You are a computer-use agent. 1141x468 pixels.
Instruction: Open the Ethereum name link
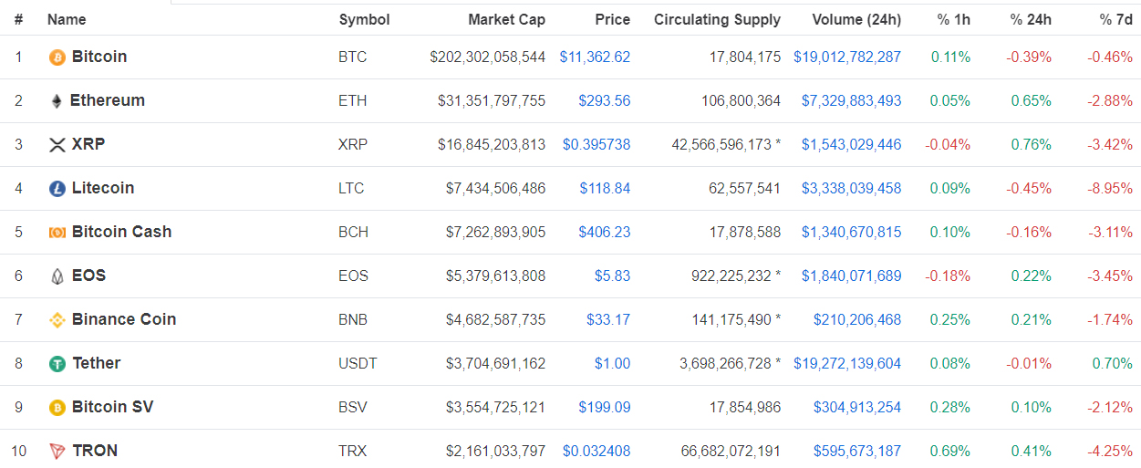coord(107,100)
